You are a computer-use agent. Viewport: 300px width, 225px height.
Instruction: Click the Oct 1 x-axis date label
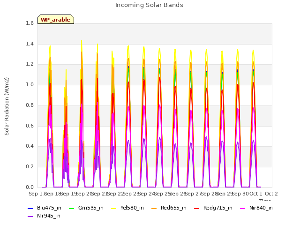point(256,194)
